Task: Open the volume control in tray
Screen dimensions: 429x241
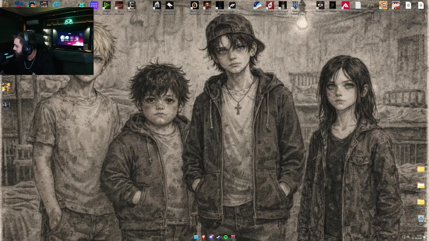Action: 408,237
